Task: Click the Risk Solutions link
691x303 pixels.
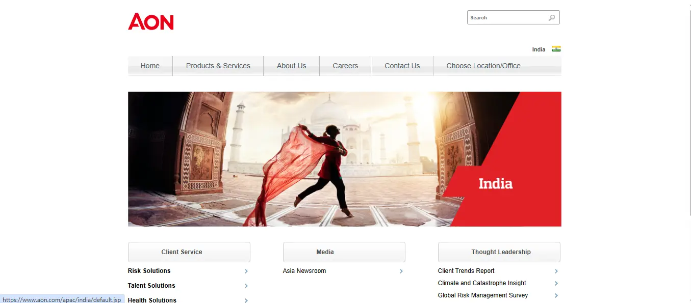Action: pos(149,271)
